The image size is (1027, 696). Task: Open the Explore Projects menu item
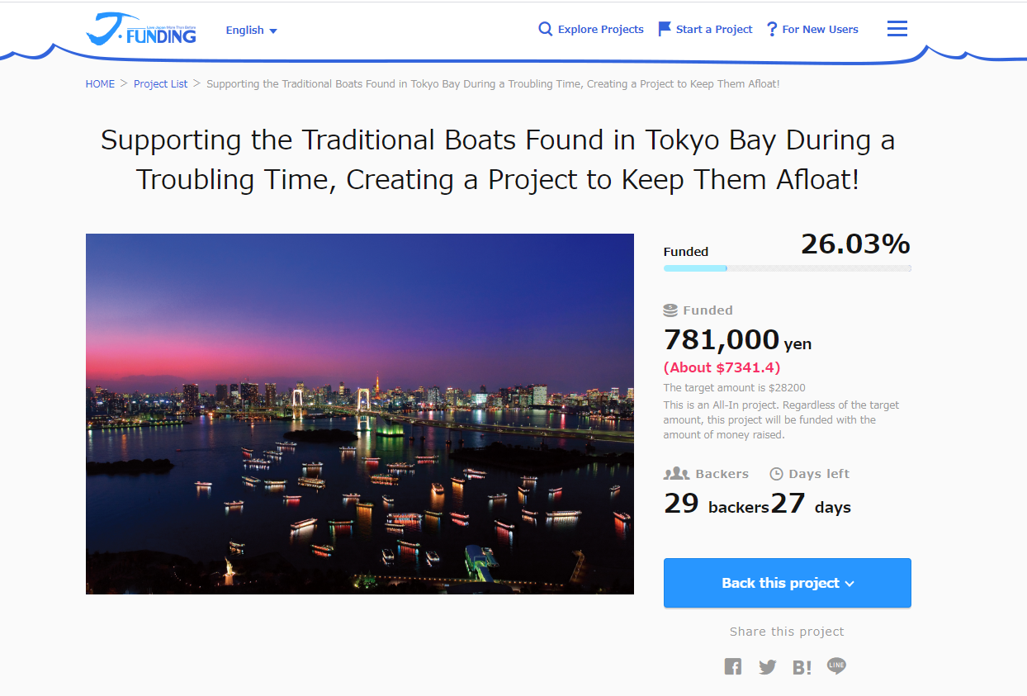[x=591, y=29]
